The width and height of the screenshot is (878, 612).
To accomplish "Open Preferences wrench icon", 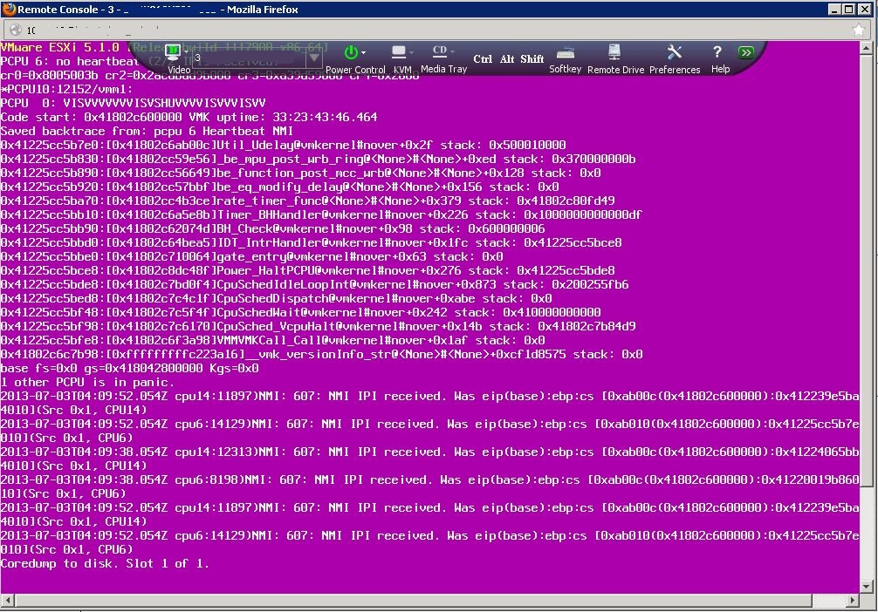I will click(x=674, y=52).
